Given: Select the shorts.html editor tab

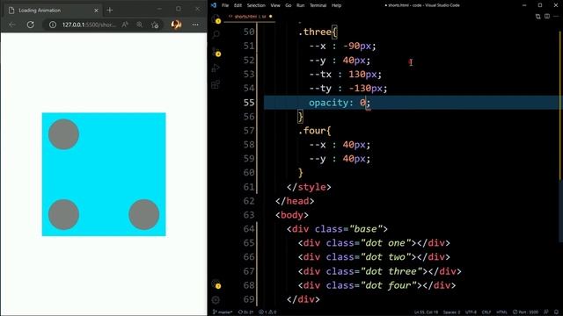Looking at the screenshot, I should click(250, 17).
